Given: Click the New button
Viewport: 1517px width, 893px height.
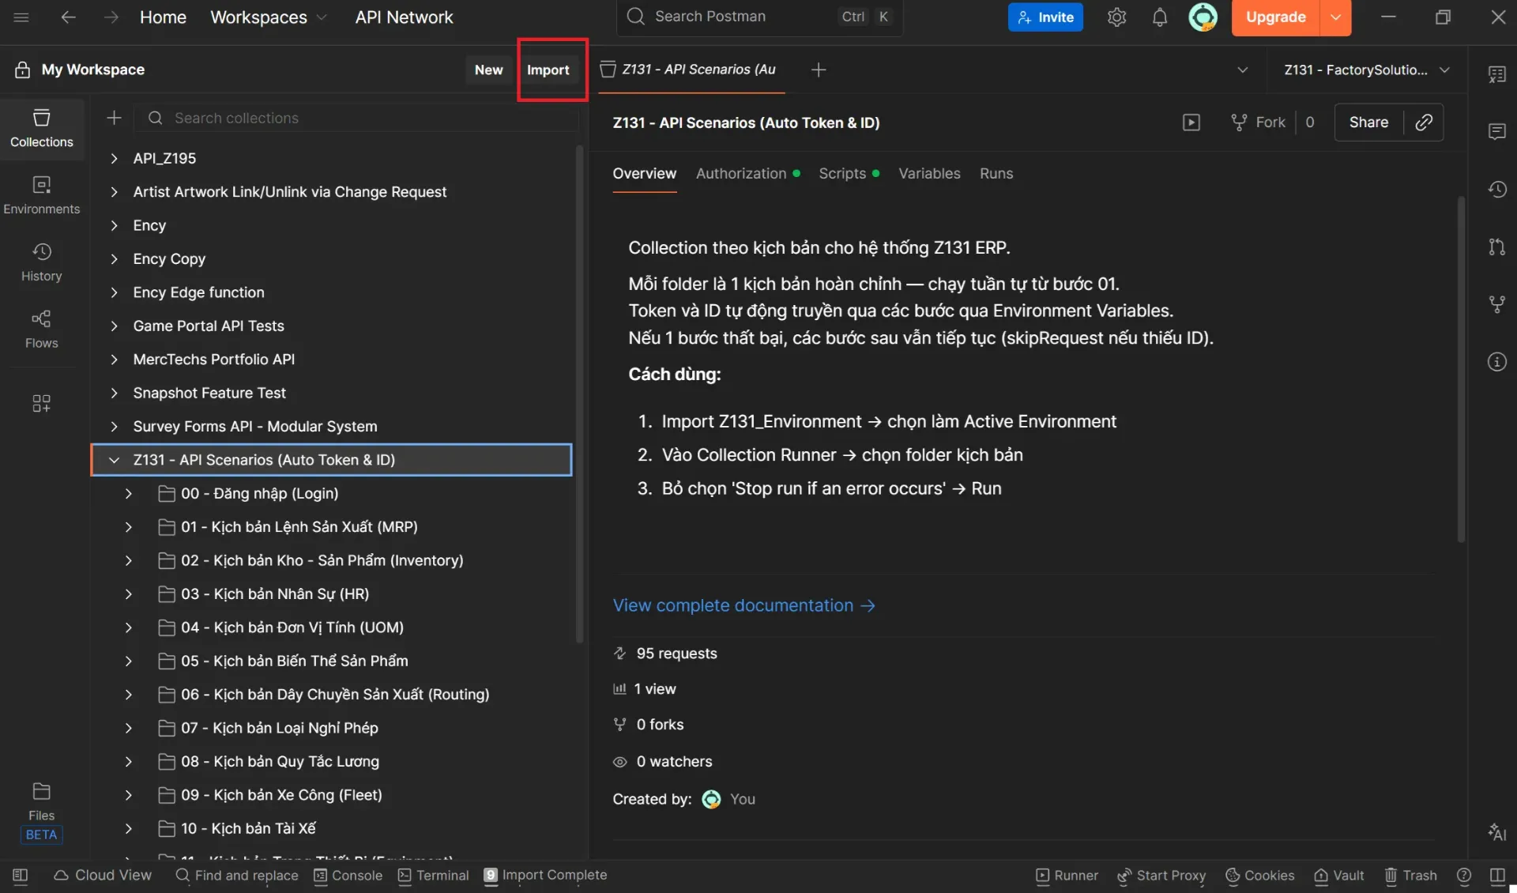Looking at the screenshot, I should click(x=488, y=70).
